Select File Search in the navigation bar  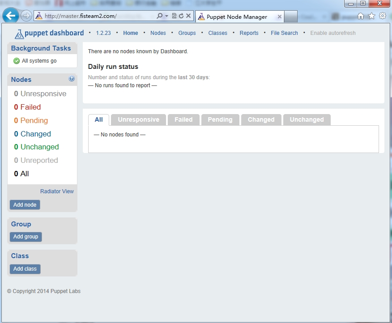tap(284, 33)
